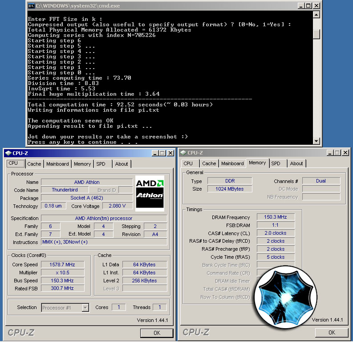Viewport: 353px width, 342px height.
Task: Click DRAM Frequency value '150.3 MHz'
Action: click(276, 217)
